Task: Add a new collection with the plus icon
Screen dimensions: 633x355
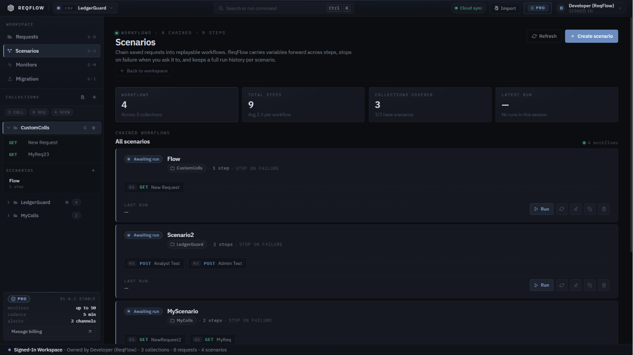Action: pos(94,97)
